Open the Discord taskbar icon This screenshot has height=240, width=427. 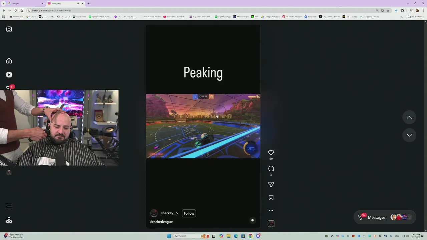click(x=258, y=236)
